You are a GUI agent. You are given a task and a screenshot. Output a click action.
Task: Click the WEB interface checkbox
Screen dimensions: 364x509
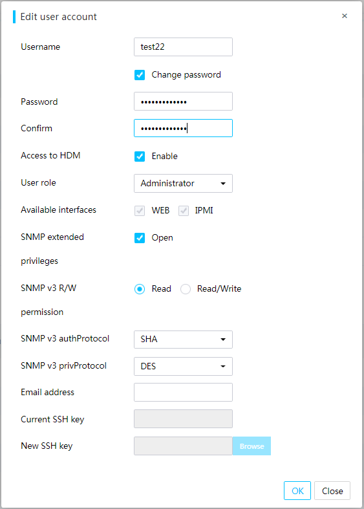(140, 210)
